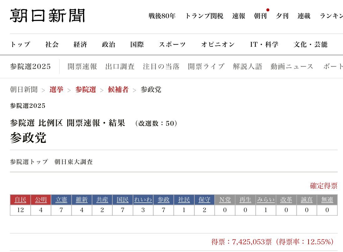Open the 改革 party column header
Image resolution: width=343 pixels, height=252 pixels.
pyautogui.click(x=286, y=200)
